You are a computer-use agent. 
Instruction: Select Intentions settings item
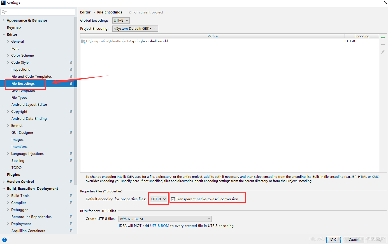coord(19,147)
